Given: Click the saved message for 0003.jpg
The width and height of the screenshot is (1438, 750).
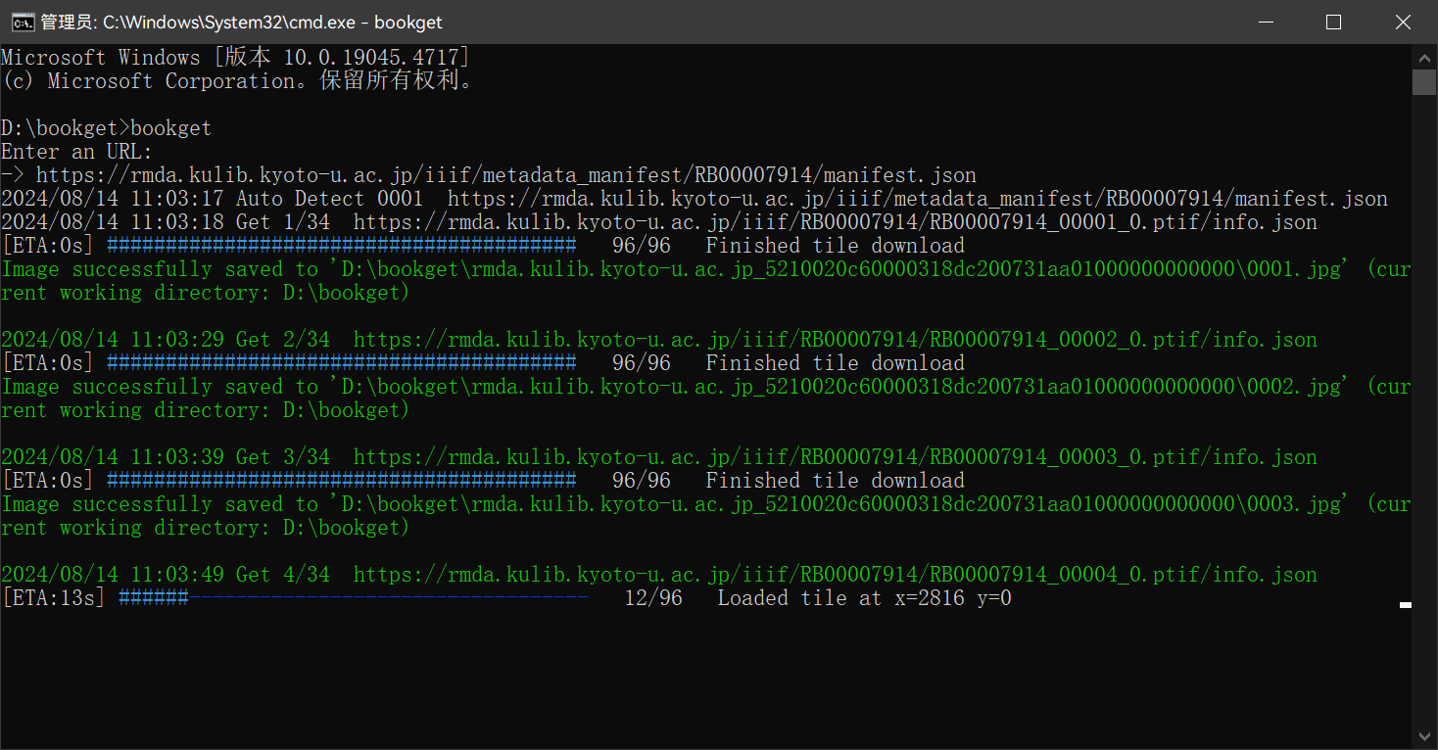Looking at the screenshot, I should [705, 516].
